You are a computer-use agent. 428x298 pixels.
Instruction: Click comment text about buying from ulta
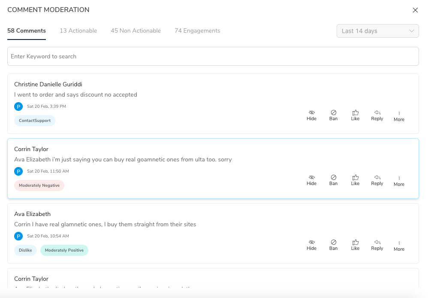pos(123,159)
